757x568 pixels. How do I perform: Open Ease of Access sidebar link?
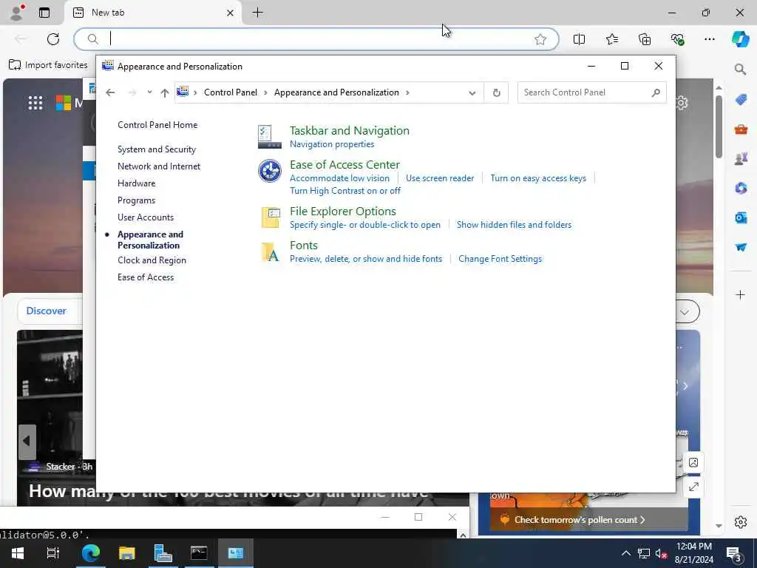[x=146, y=277]
